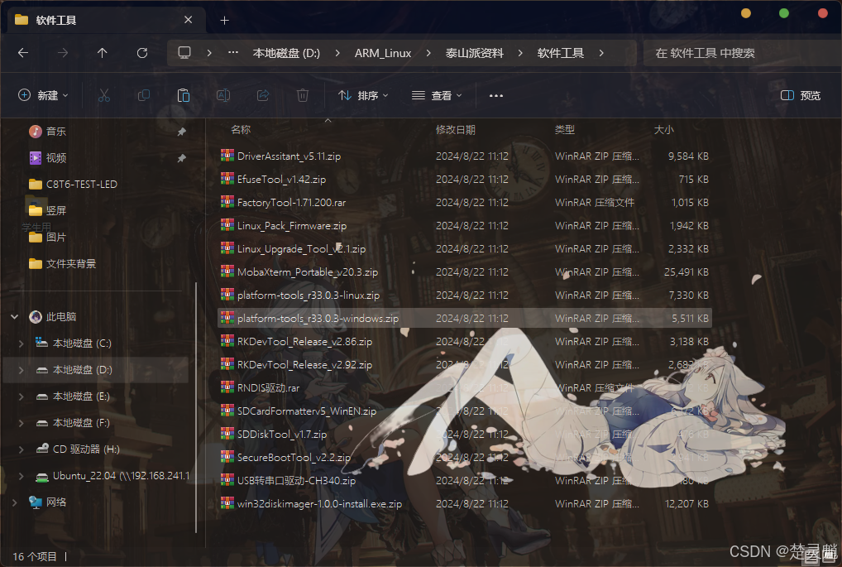
Task: Select MobaXterm_Portable_v20.3.zip file icon
Action: pos(227,271)
